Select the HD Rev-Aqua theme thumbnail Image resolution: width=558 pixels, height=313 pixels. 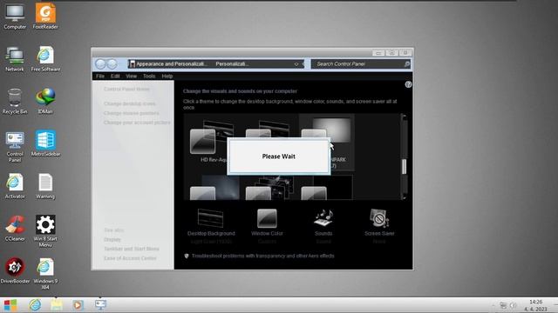[x=212, y=141]
